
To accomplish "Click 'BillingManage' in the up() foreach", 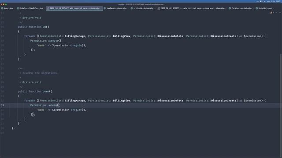I will click(75, 36).
